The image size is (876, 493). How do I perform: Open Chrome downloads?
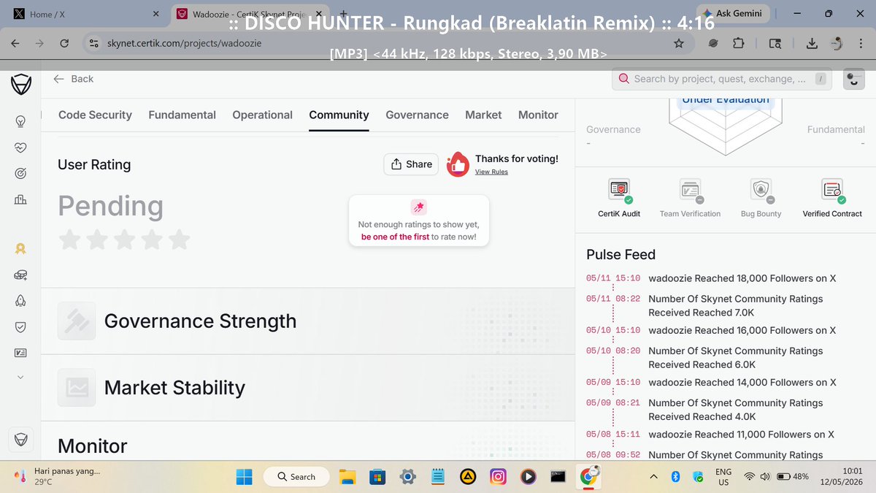coord(812,43)
